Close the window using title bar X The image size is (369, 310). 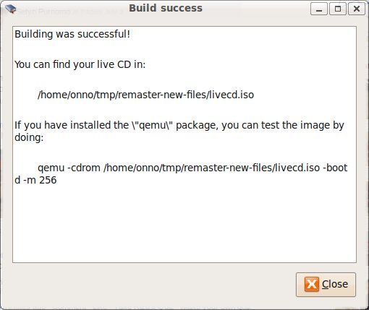(357, 9)
